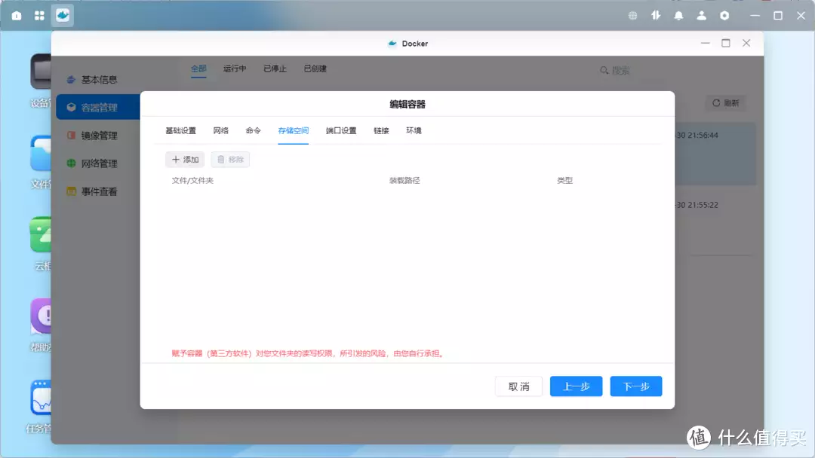This screenshot has width=815, height=458.
Task: Switch to 链接 tab
Action: click(381, 131)
